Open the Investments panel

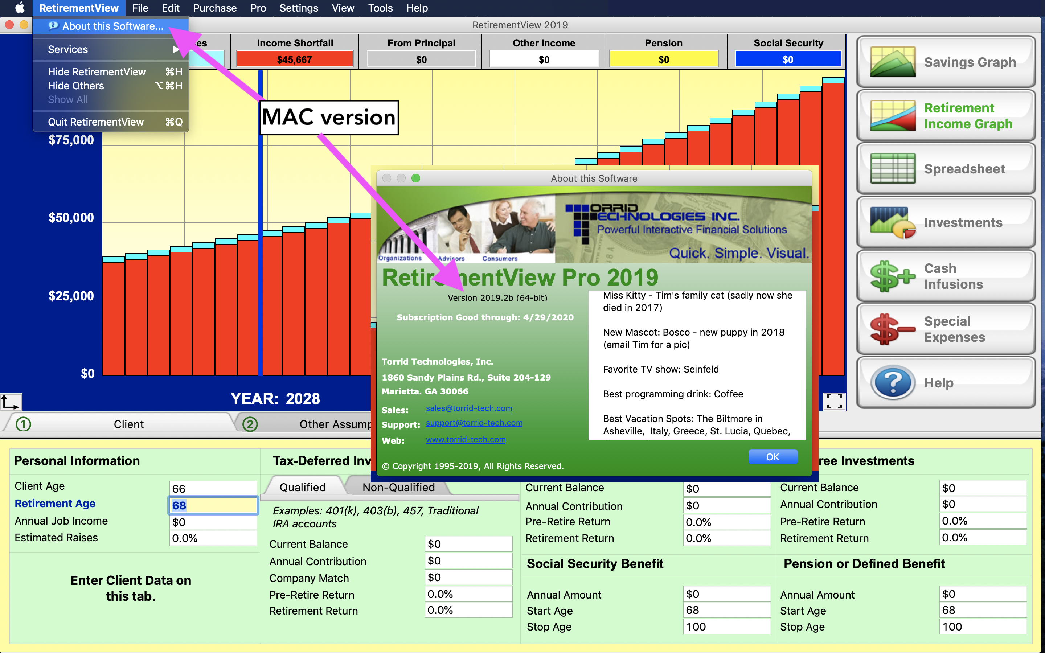[x=946, y=222]
